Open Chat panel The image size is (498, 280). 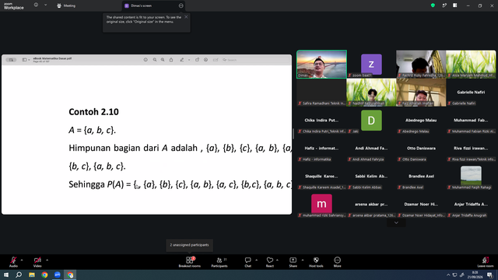click(x=247, y=262)
